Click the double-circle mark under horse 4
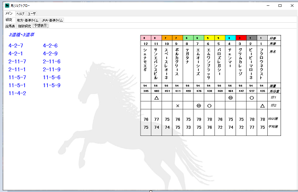Screen dimensions: 298x192 [x=231, y=98]
